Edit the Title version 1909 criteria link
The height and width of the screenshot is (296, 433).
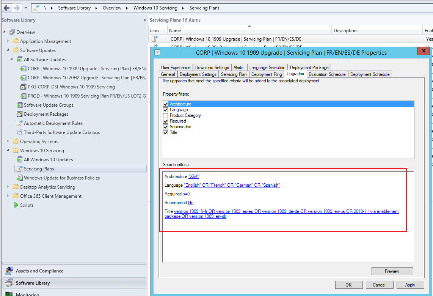(282, 214)
